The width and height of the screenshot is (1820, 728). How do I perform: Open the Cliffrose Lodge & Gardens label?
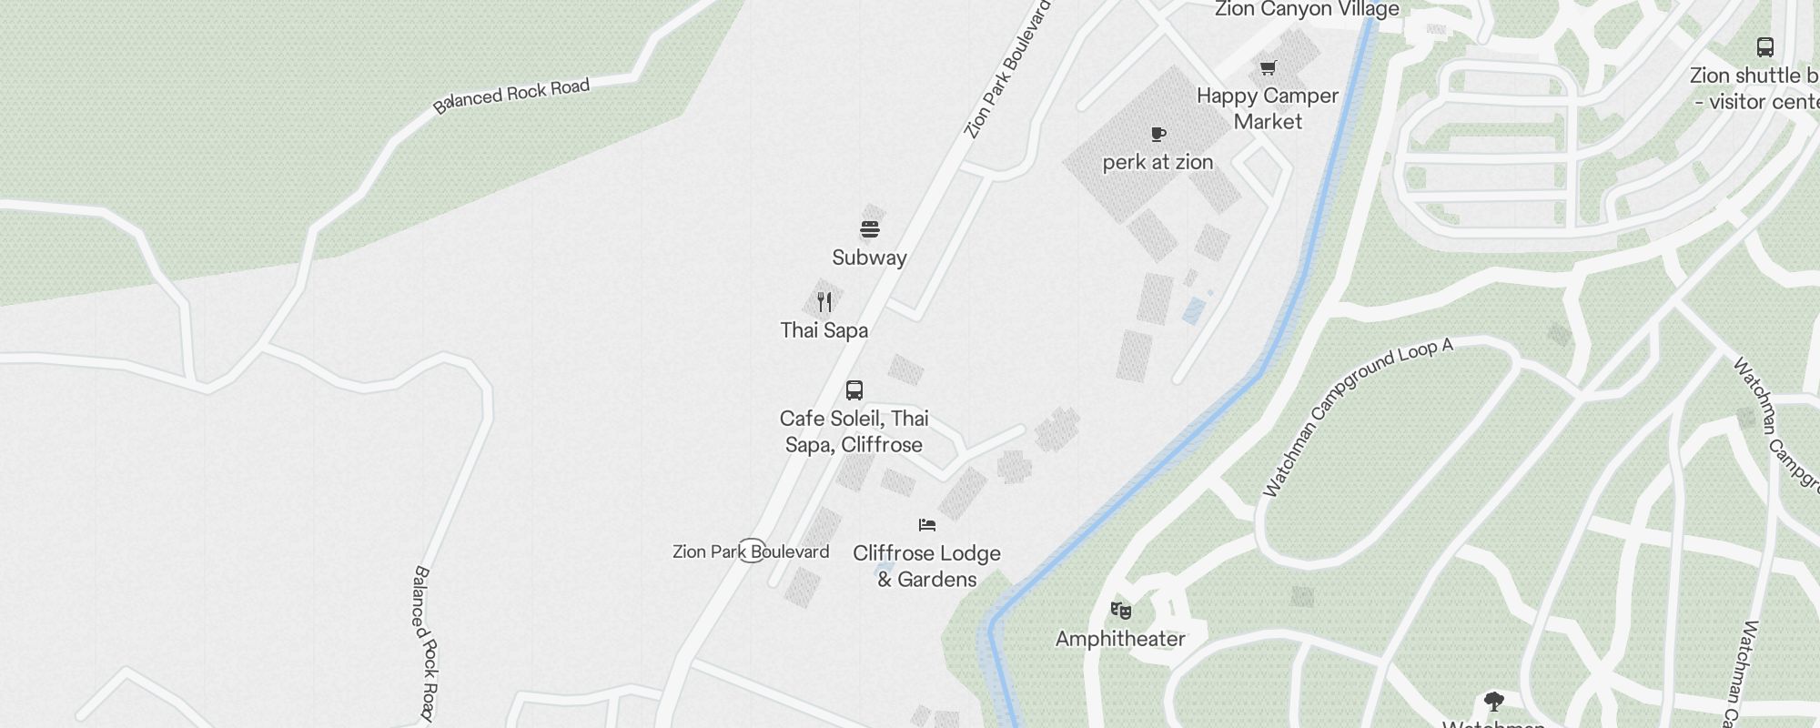(927, 566)
